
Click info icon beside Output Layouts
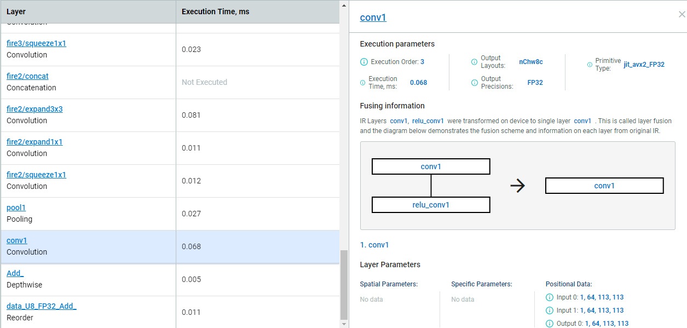(x=474, y=62)
